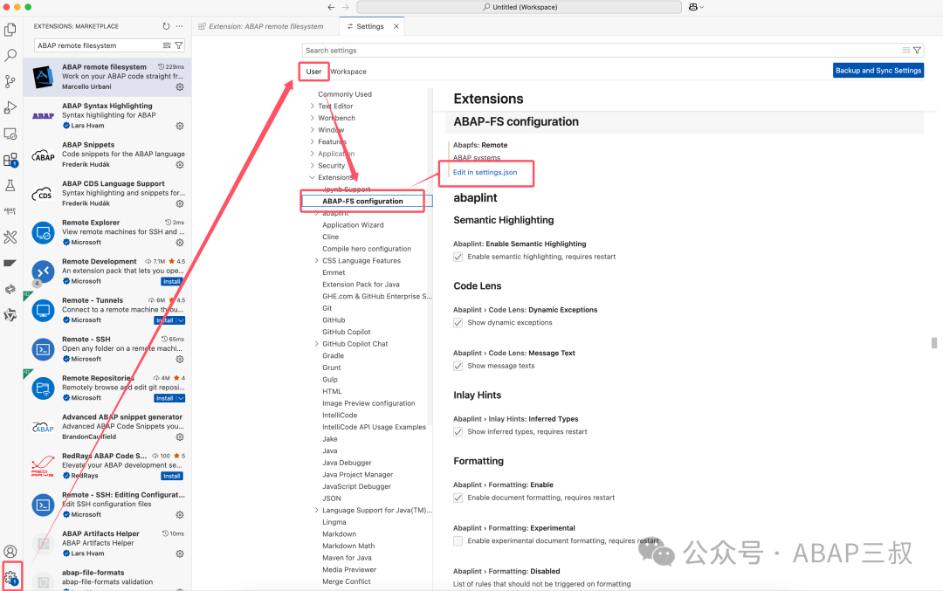Open Install dropdown arrow for Remote - Tunnels
The height and width of the screenshot is (591, 943).
click(x=181, y=320)
